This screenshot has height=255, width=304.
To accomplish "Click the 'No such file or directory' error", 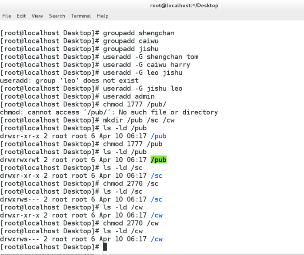I will point(168,113).
